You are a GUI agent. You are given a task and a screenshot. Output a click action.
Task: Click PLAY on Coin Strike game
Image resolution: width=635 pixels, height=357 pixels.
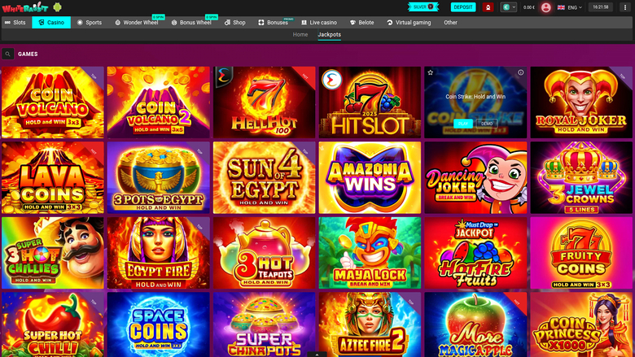(463, 124)
